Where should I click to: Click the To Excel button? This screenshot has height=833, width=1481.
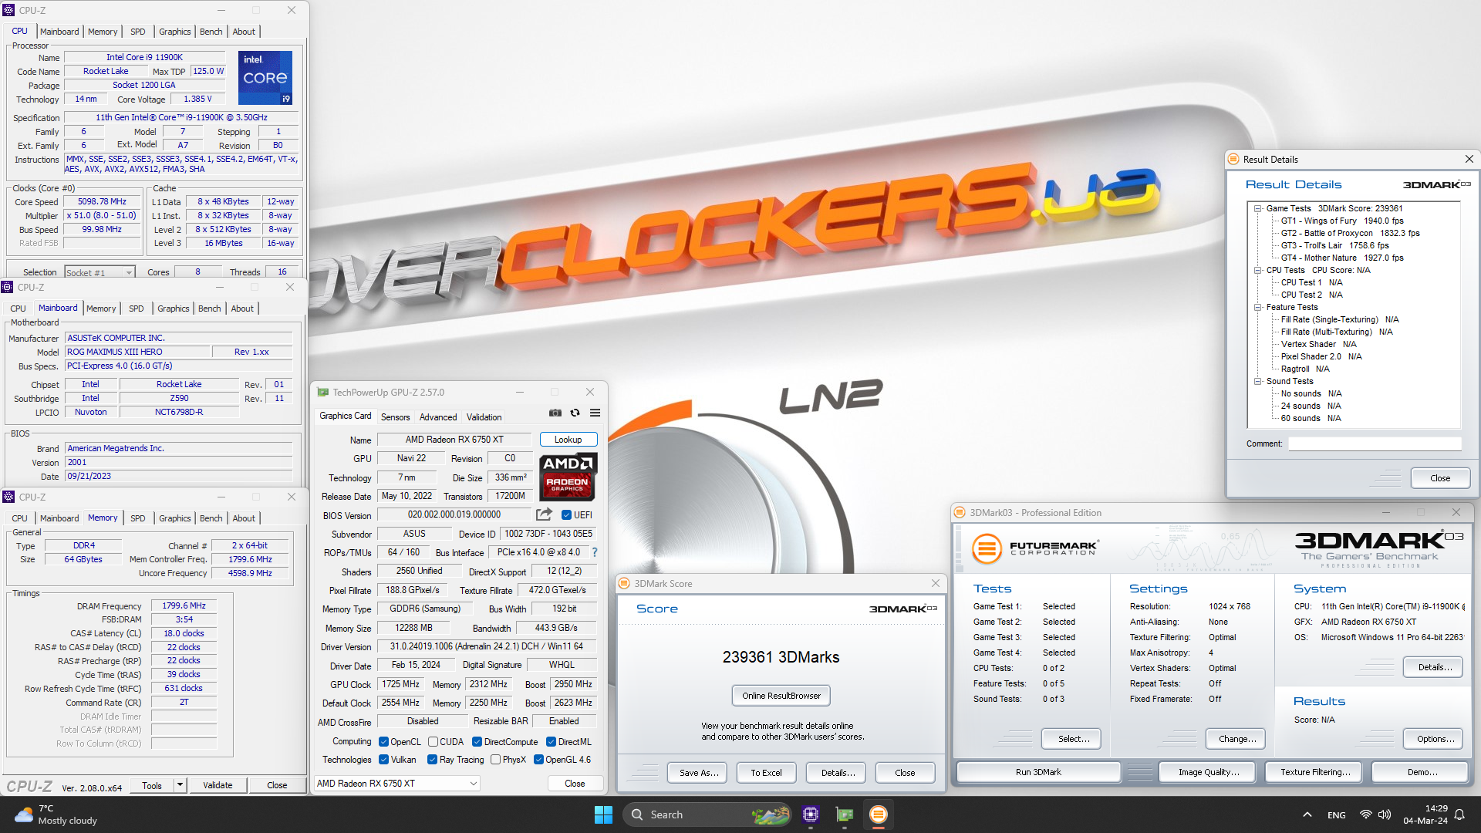pyautogui.click(x=766, y=773)
